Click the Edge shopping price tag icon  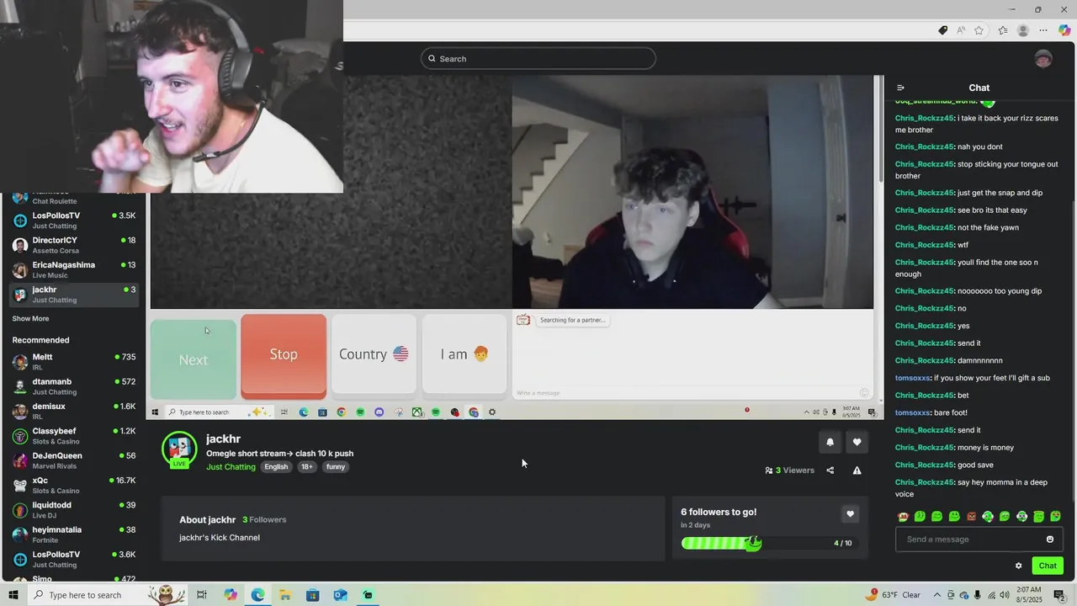942,30
